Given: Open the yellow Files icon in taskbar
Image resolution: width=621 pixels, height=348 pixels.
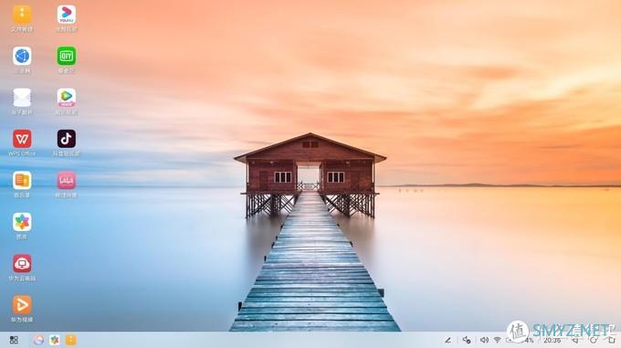Looking at the screenshot, I should tap(71, 340).
